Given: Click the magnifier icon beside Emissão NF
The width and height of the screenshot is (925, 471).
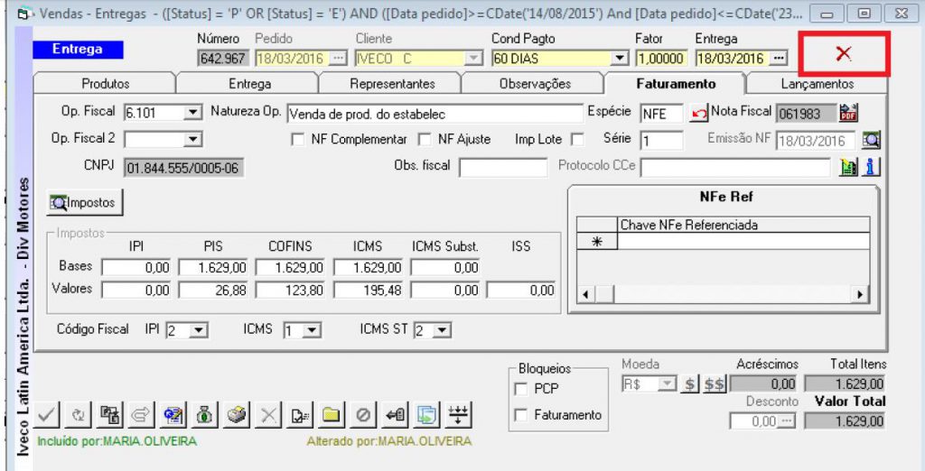Looking at the screenshot, I should click(870, 141).
